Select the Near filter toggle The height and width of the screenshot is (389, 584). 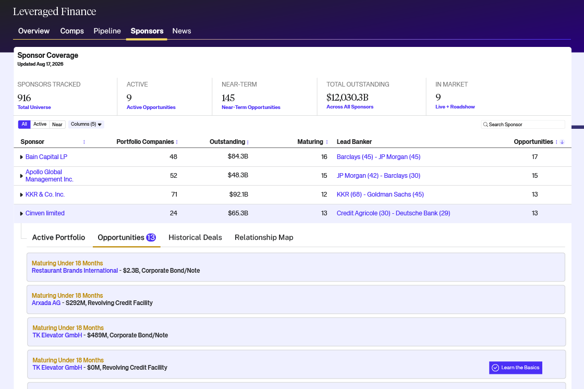pyautogui.click(x=57, y=125)
